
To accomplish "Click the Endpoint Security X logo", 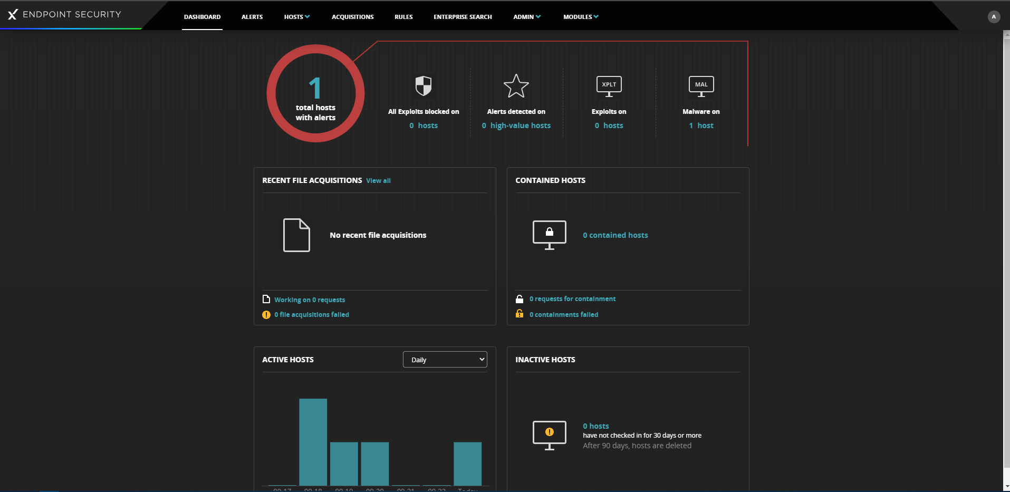I will tap(13, 14).
